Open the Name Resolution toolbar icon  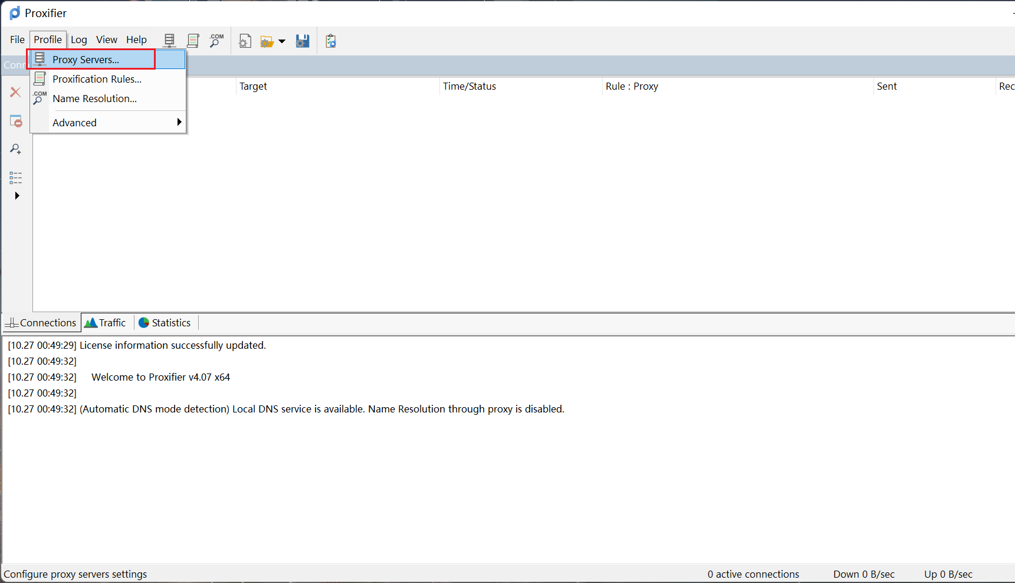tap(216, 41)
